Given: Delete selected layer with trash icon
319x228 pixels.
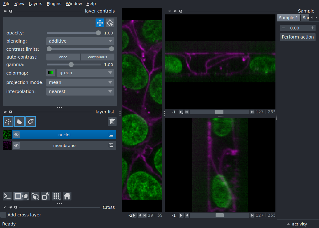Looking at the screenshot, I should pyautogui.click(x=112, y=122).
